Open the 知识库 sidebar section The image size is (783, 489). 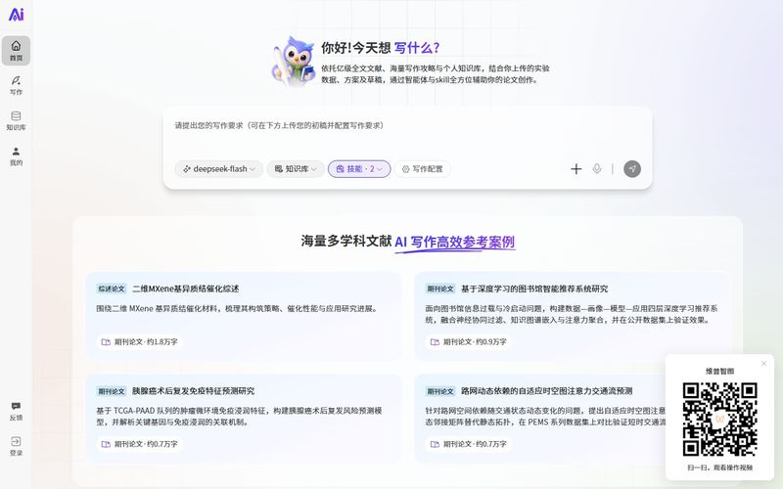[x=16, y=120]
